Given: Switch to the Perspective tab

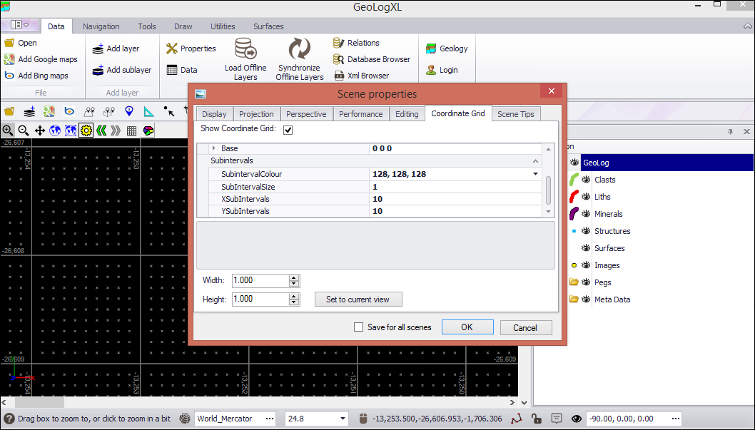Looking at the screenshot, I should pyautogui.click(x=306, y=114).
